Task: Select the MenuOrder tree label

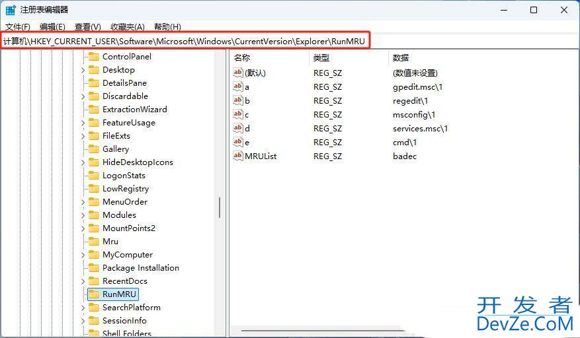Action: click(x=125, y=202)
